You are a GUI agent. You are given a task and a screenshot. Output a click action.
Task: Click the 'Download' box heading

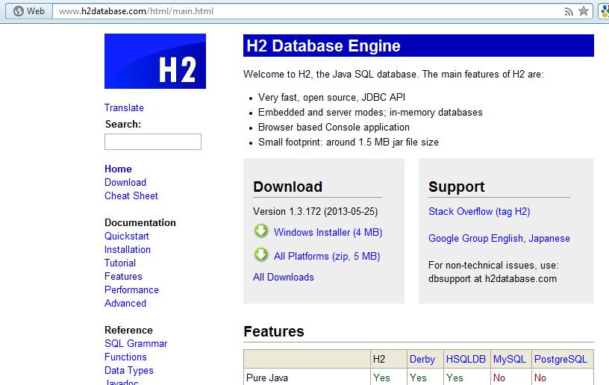point(287,187)
